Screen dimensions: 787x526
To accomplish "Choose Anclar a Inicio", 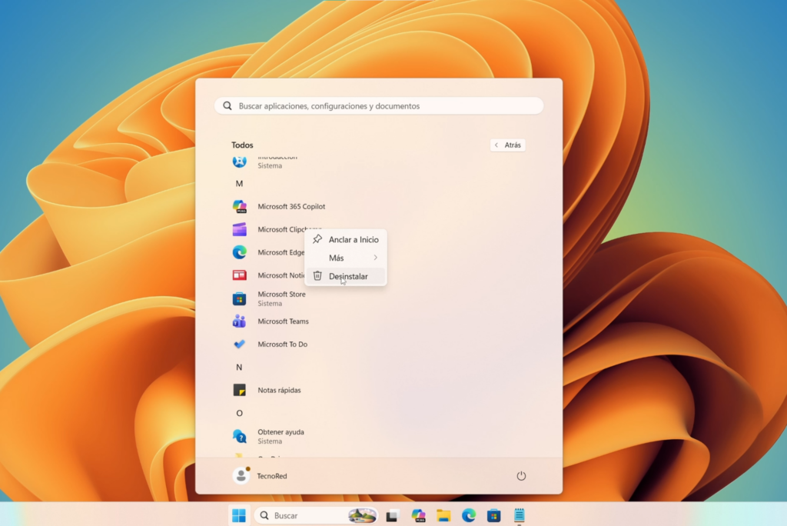I will click(x=354, y=239).
